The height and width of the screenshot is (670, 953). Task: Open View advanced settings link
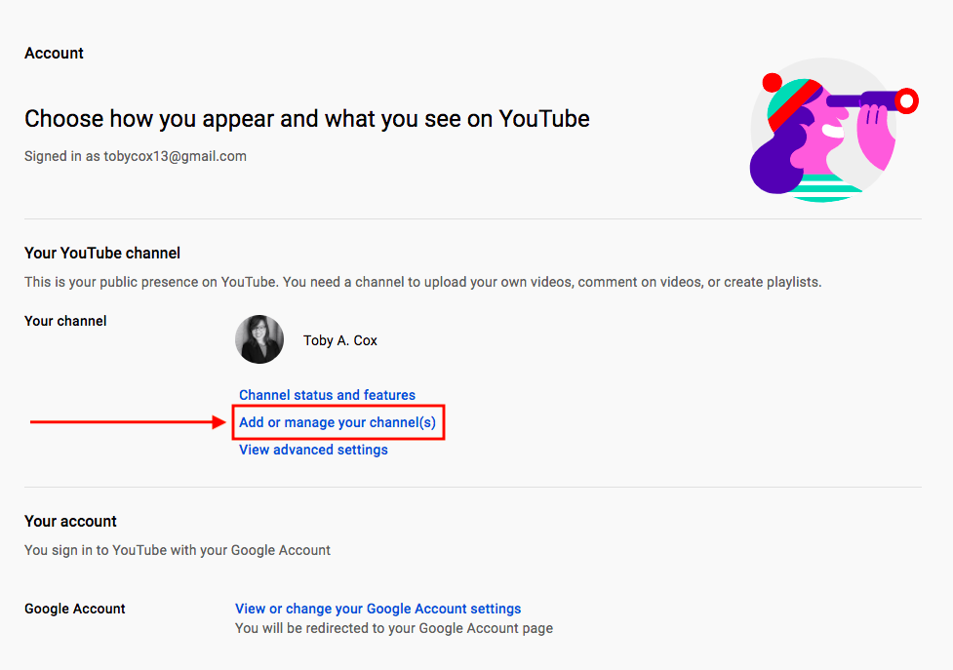(x=313, y=450)
